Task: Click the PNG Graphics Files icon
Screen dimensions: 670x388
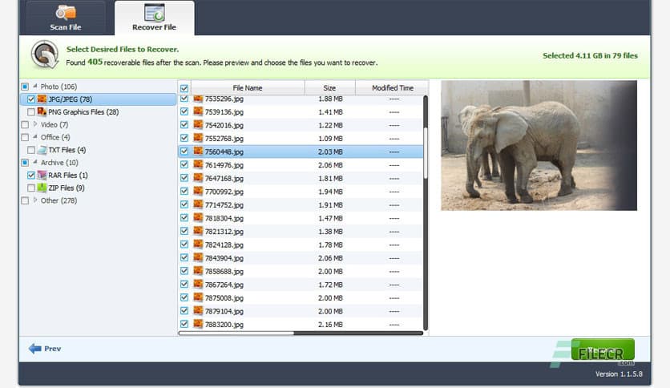Action: pyautogui.click(x=42, y=112)
